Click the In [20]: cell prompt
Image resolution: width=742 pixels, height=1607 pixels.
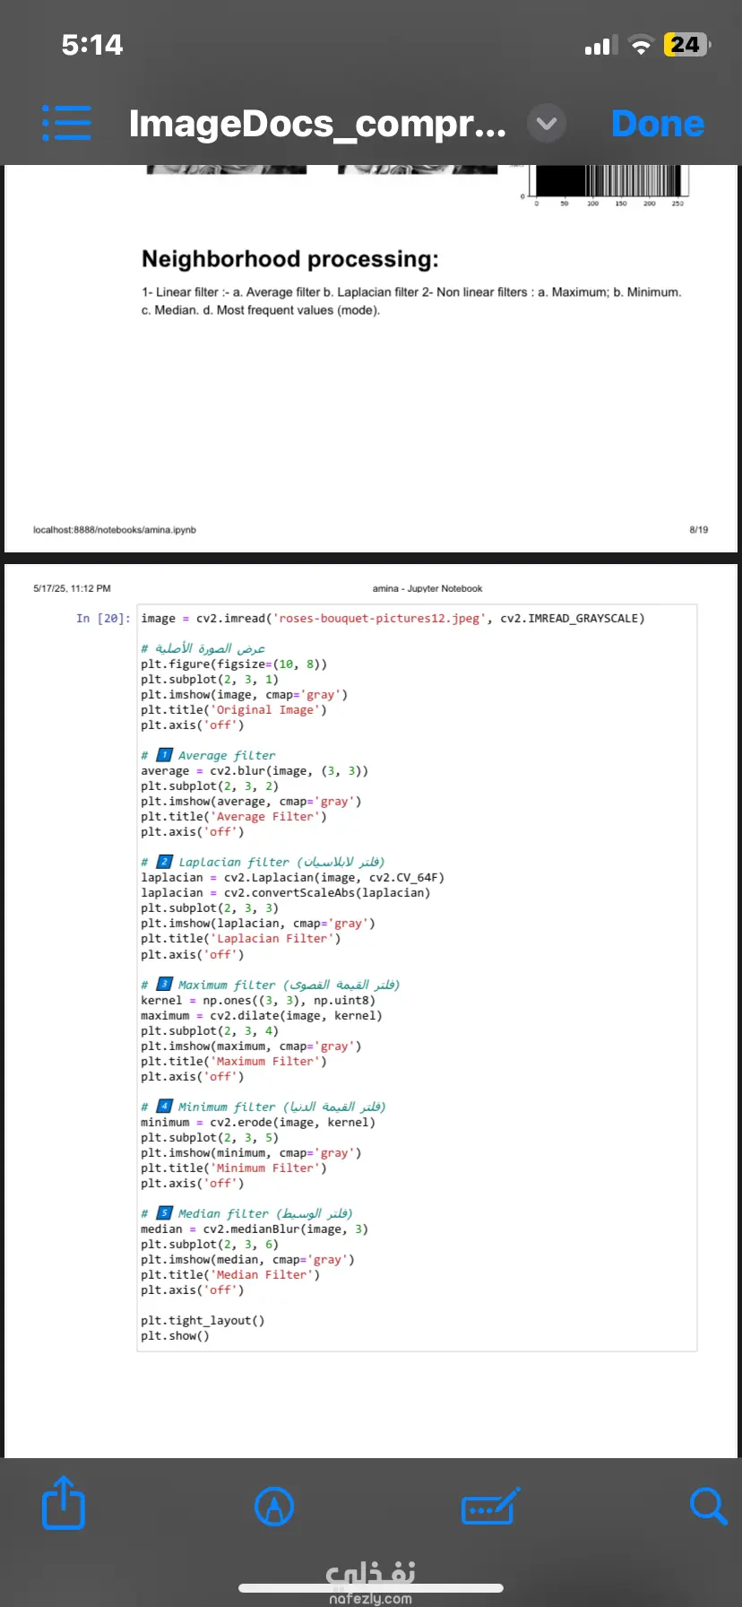[x=103, y=619]
